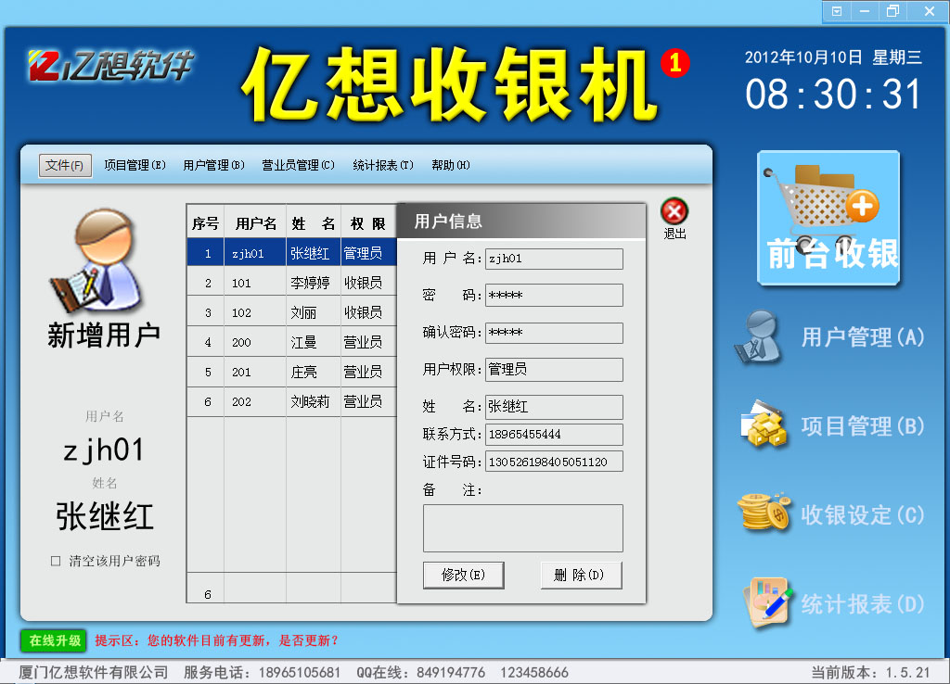
Task: Open the 前台收银 shopping cart tile
Action: click(x=828, y=218)
